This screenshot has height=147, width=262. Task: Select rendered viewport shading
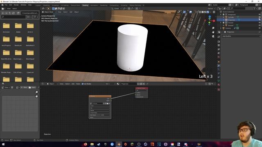click(x=208, y=12)
